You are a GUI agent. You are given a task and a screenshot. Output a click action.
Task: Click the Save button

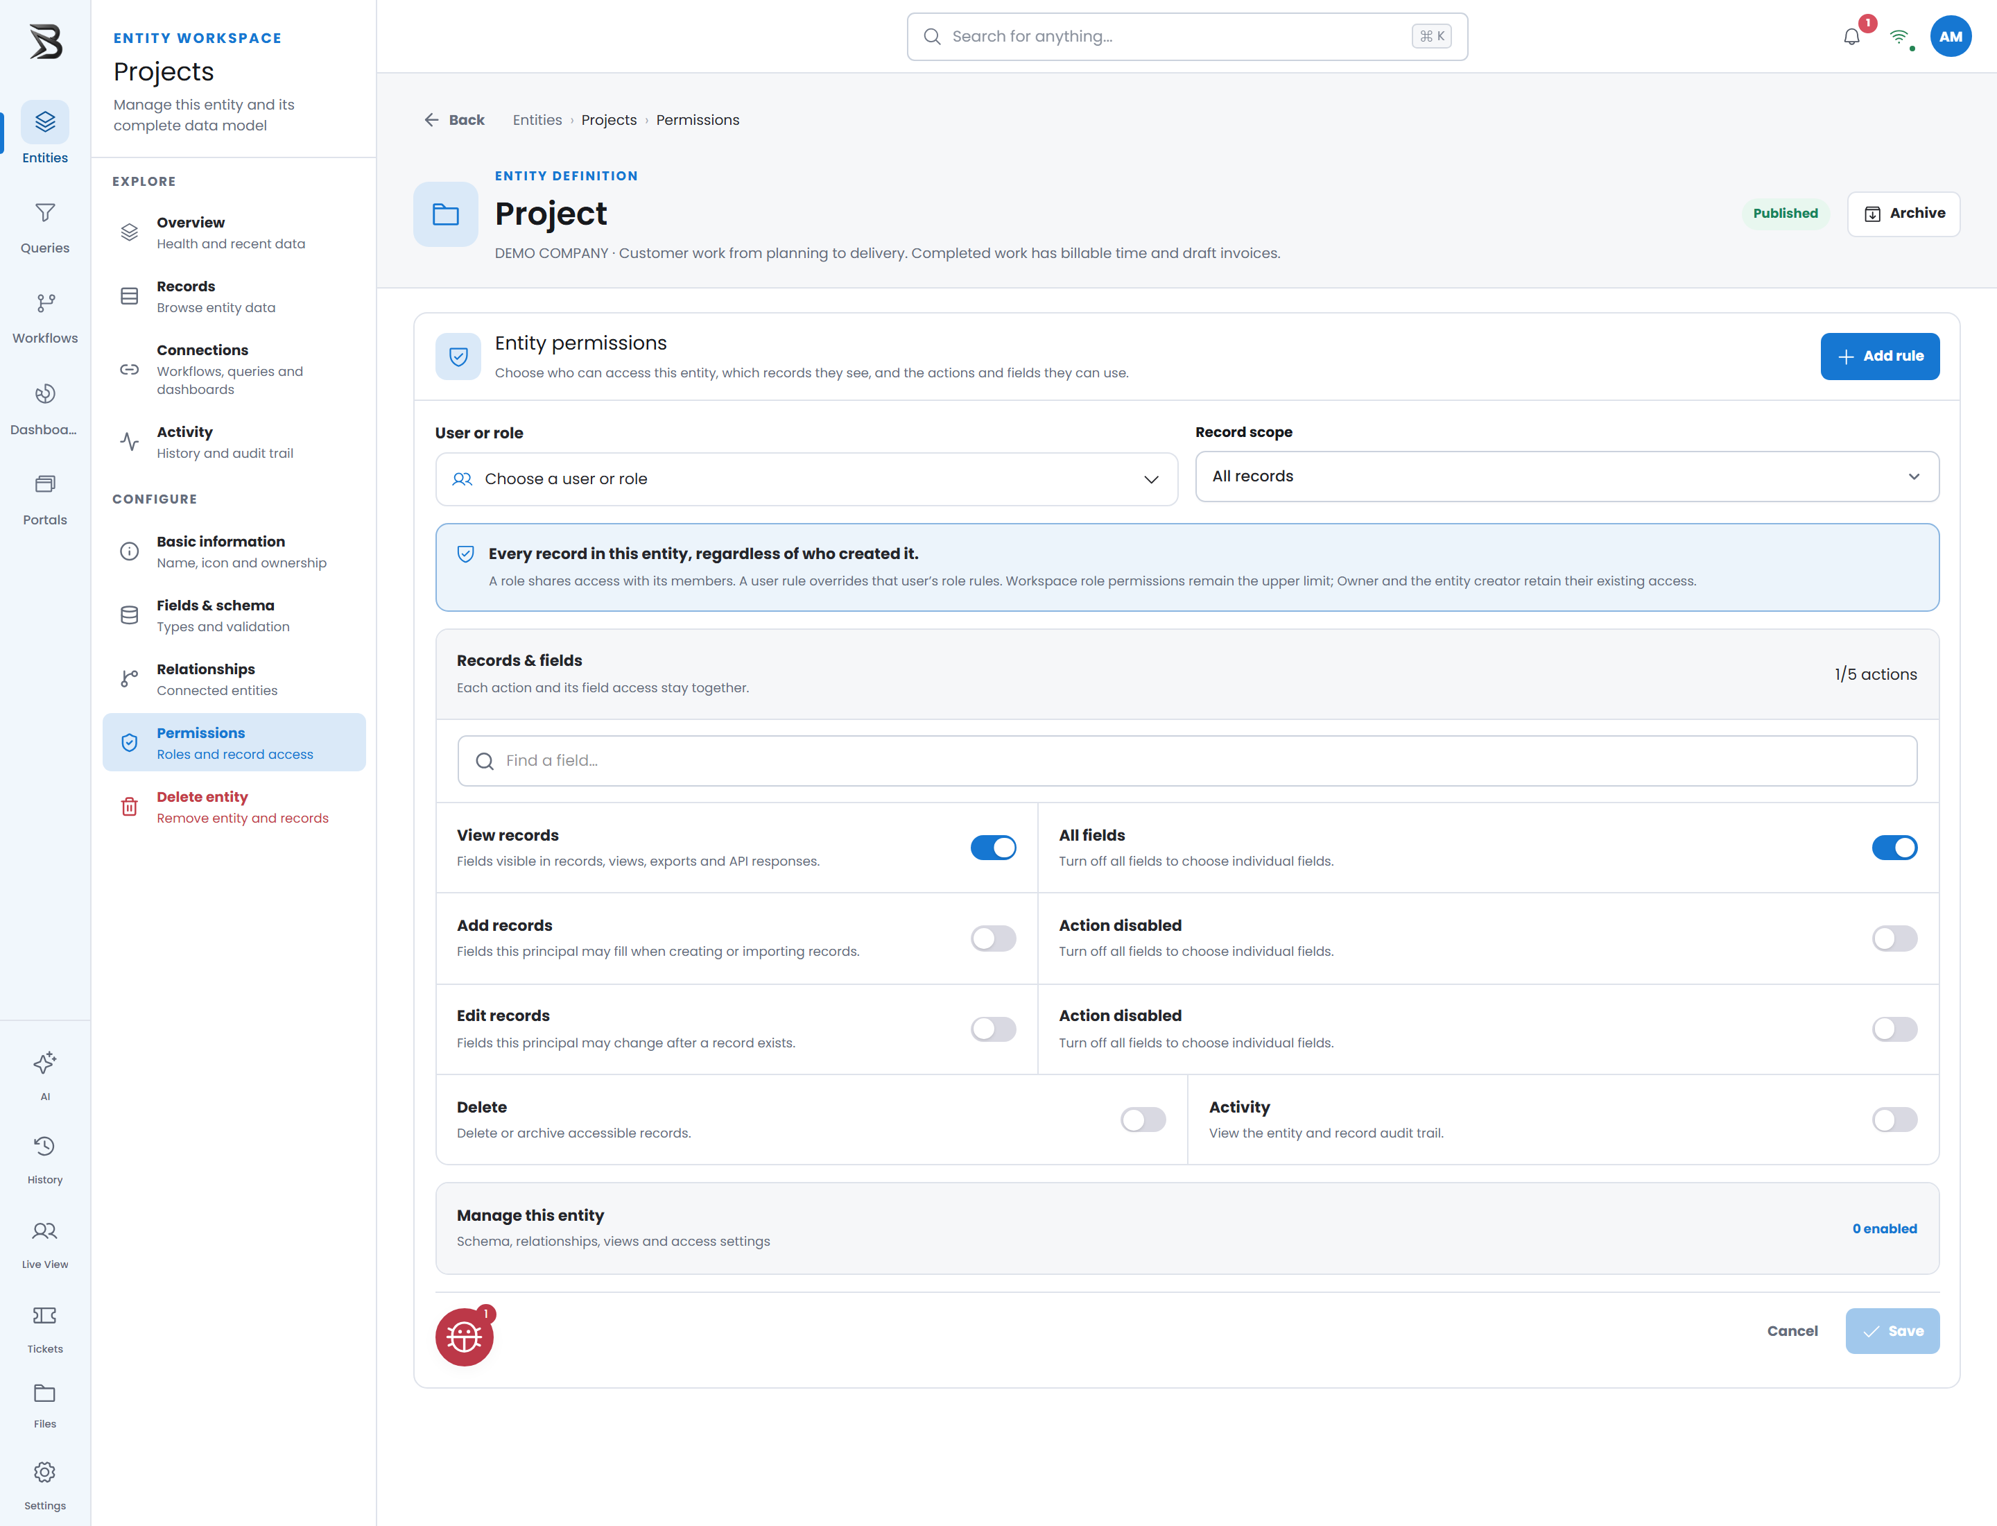coord(1892,1330)
